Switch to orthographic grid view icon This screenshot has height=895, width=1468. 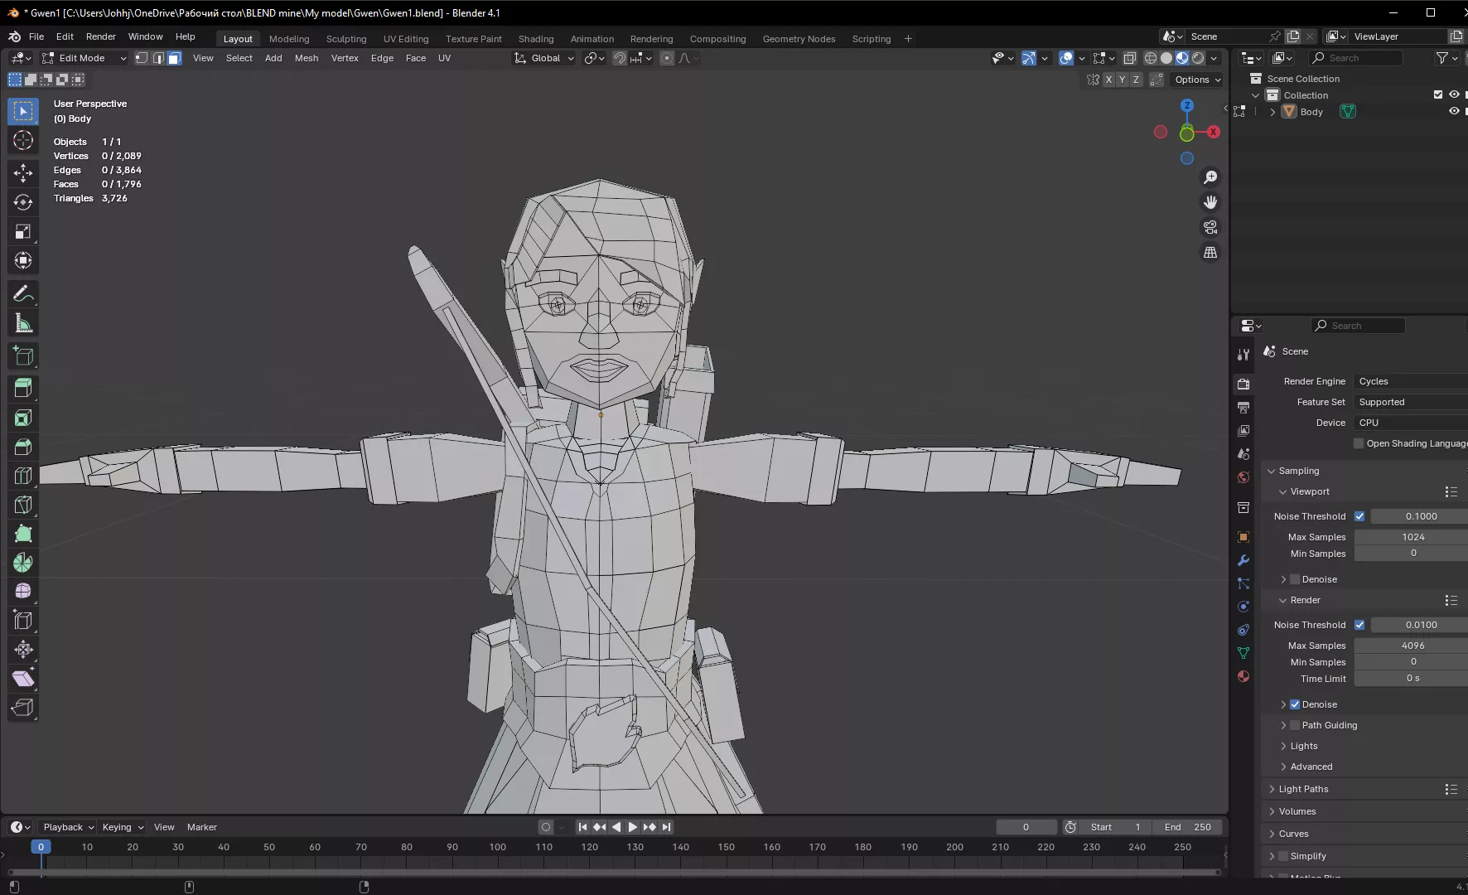pos(1210,252)
